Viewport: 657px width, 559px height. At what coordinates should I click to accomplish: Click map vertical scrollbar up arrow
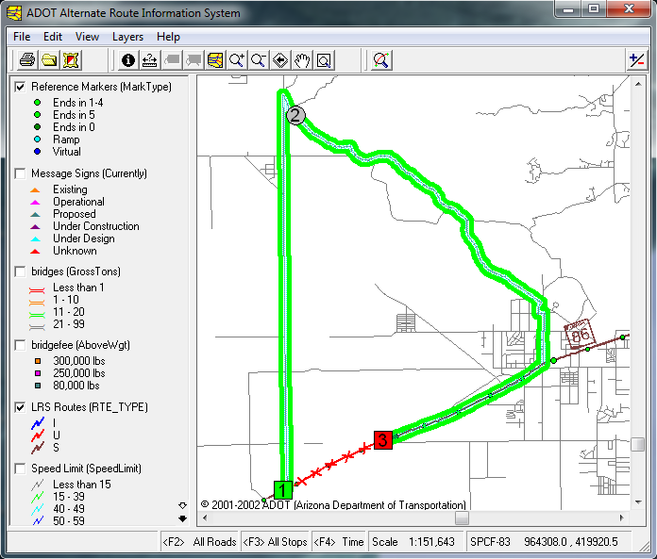638,84
